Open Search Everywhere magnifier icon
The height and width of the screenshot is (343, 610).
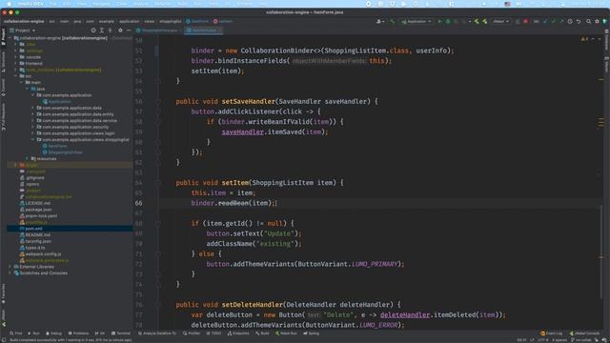coord(589,21)
